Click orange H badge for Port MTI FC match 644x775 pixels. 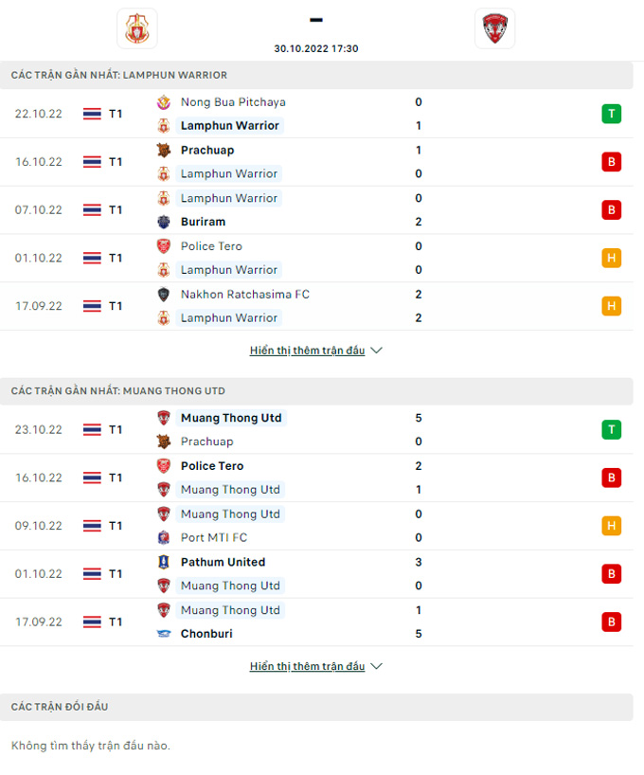coord(612,526)
